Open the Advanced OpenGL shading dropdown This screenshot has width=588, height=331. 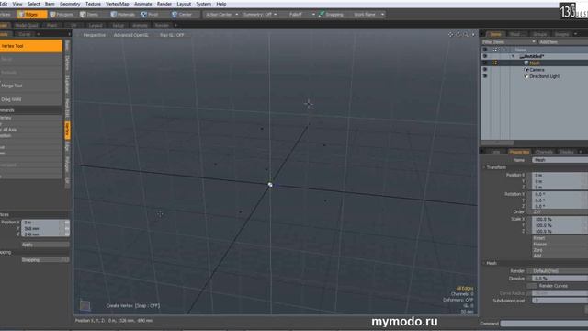130,35
